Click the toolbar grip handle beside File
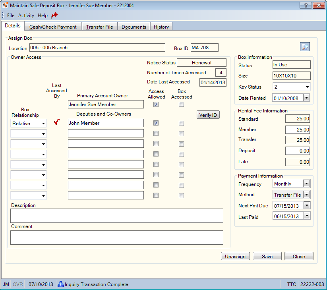This screenshot has height=290, width=327. click(3, 15)
